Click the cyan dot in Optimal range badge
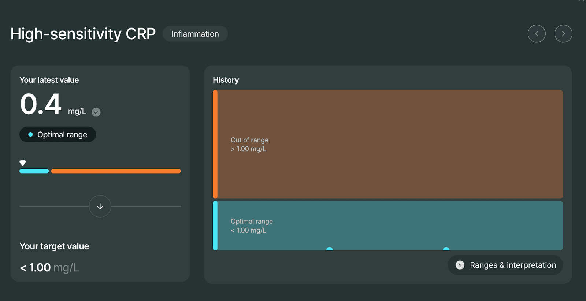 [x=31, y=135]
